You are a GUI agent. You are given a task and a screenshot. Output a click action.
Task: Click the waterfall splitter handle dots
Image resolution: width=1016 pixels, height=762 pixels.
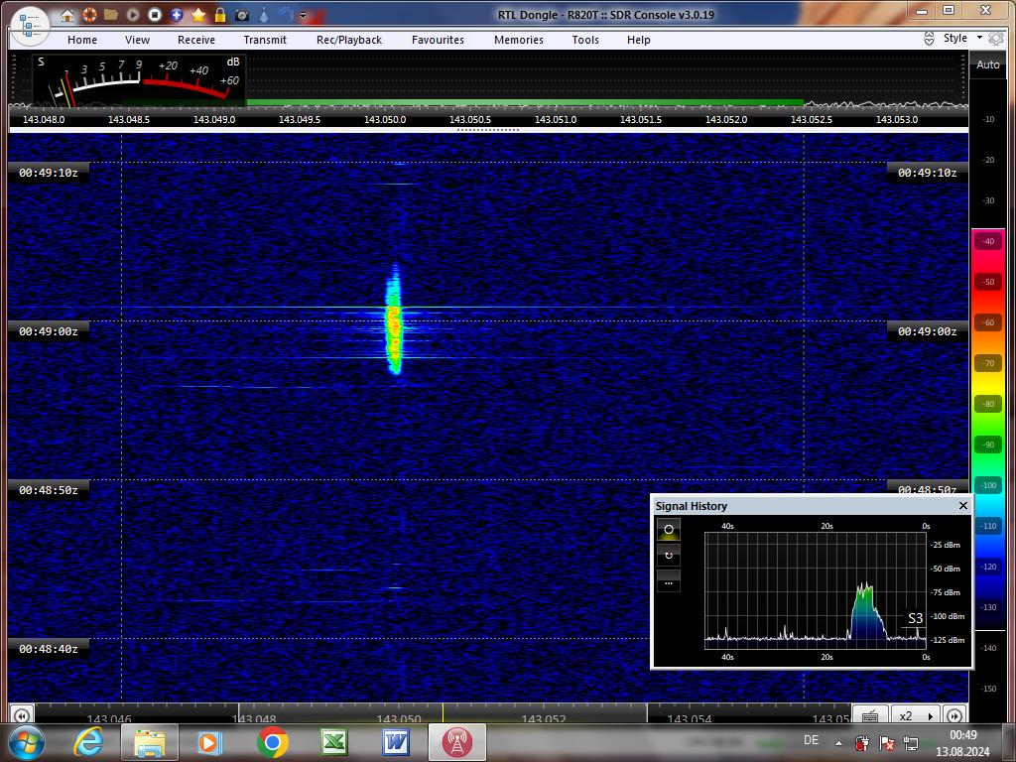(488, 130)
